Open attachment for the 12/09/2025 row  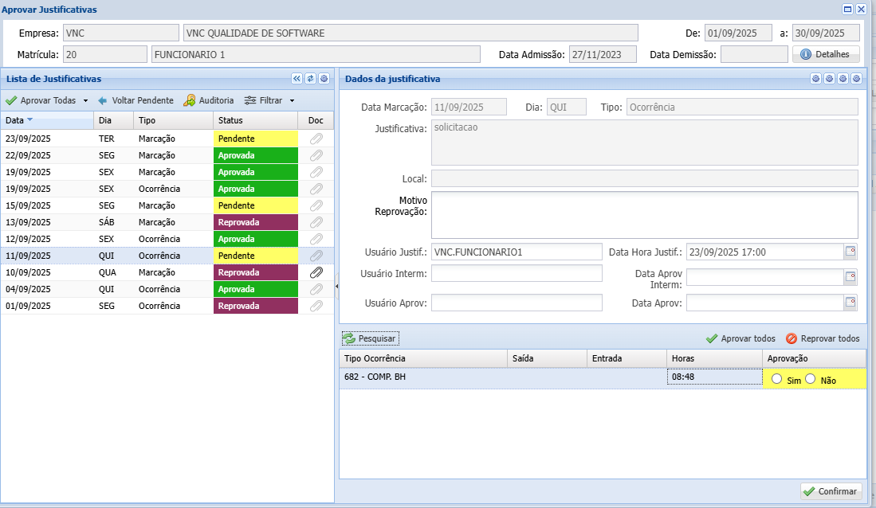coord(316,239)
